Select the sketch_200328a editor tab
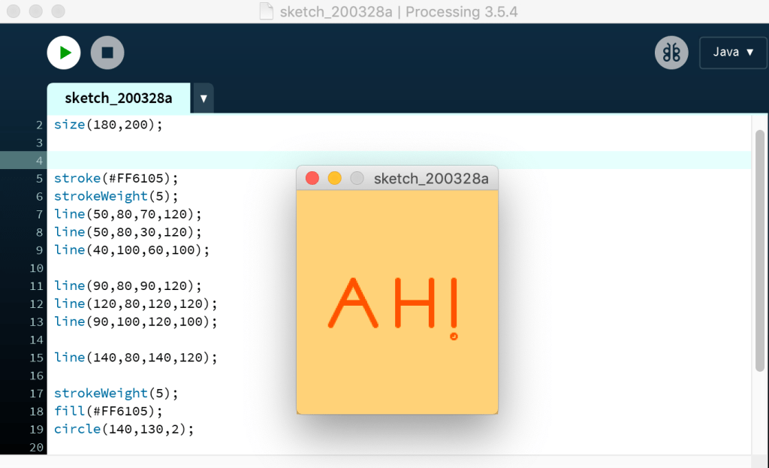769x468 pixels. 118,98
